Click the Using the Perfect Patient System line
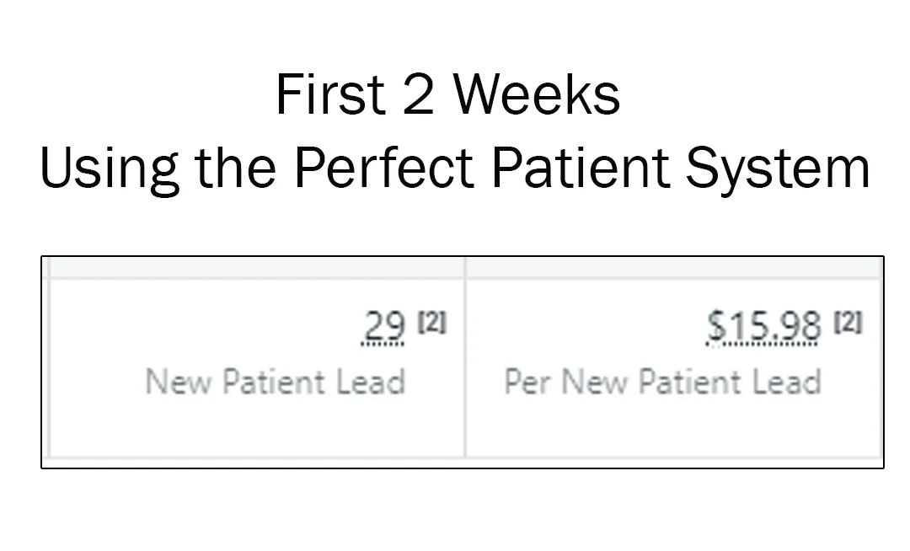This screenshot has width=910, height=551. pyautogui.click(x=455, y=168)
